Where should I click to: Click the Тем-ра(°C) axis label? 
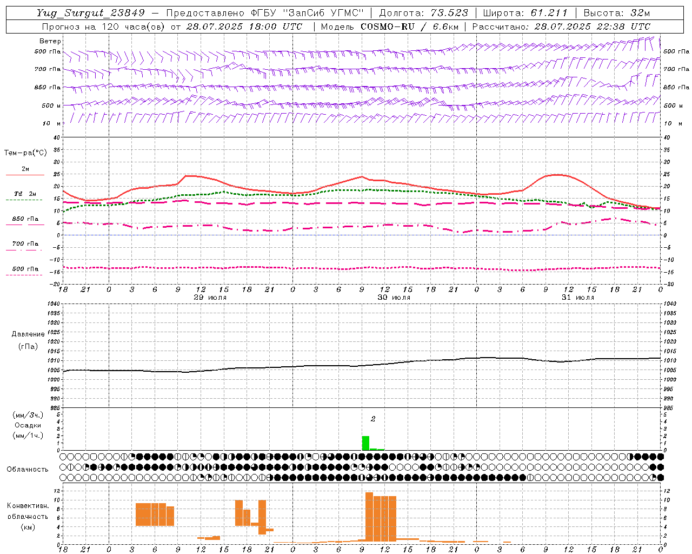coord(25,153)
